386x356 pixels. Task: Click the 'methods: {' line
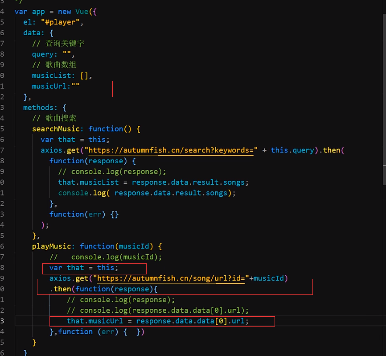[45, 108]
